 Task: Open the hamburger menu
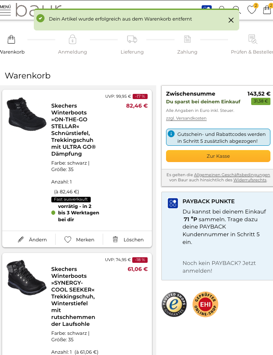5,11
